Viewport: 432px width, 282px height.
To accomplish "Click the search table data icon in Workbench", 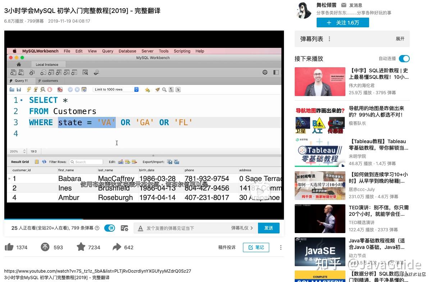I will [85, 72].
